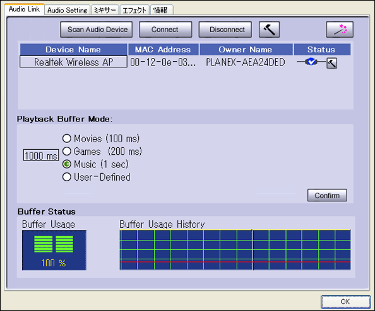Open the magic wand wizard button
375x311 pixels.
click(x=340, y=30)
